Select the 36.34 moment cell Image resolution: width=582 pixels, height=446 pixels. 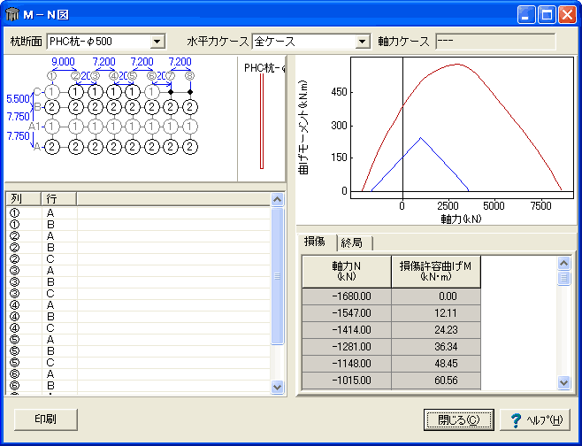[436, 347]
